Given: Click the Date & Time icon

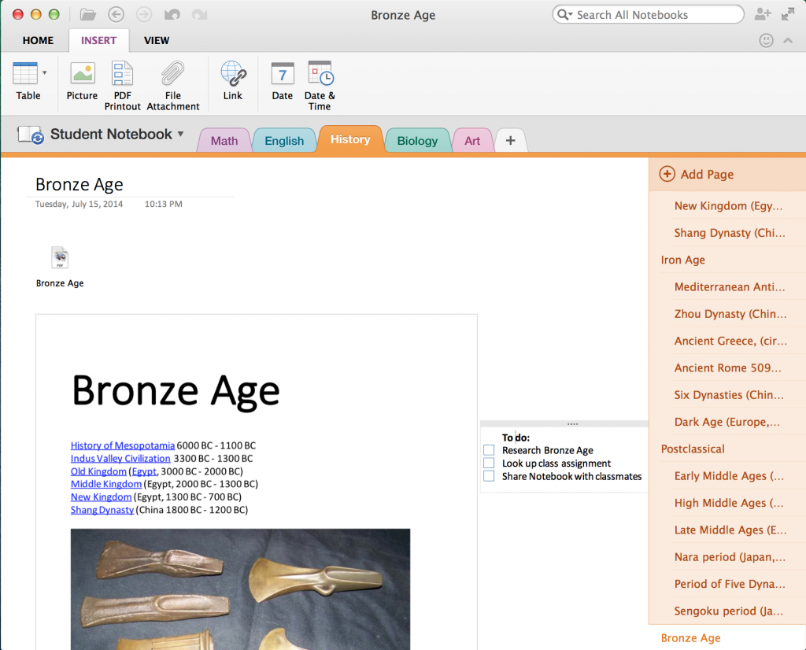Looking at the screenshot, I should [x=320, y=74].
